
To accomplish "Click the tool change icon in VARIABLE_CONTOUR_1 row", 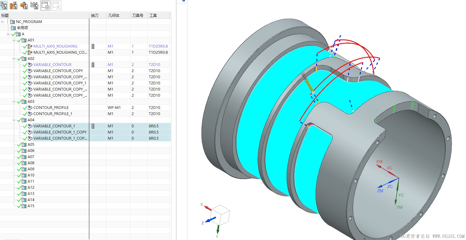I will click(x=93, y=126).
